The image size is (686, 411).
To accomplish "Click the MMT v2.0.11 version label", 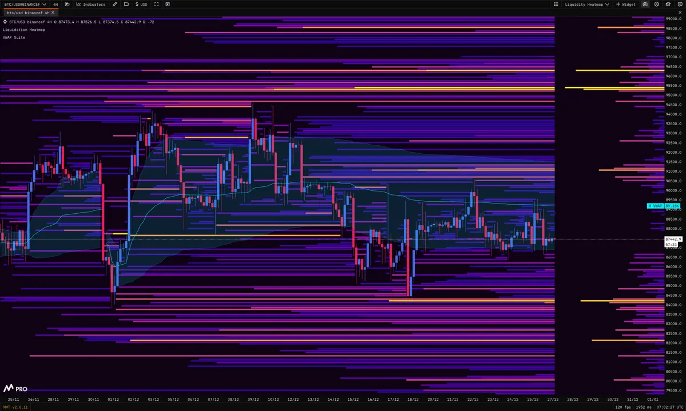I will [x=15, y=407].
